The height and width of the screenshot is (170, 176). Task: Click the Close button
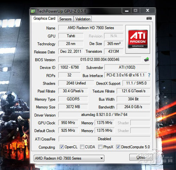(x=141, y=157)
